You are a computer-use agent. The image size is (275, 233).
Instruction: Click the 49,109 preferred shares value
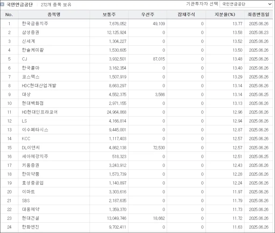(159, 24)
